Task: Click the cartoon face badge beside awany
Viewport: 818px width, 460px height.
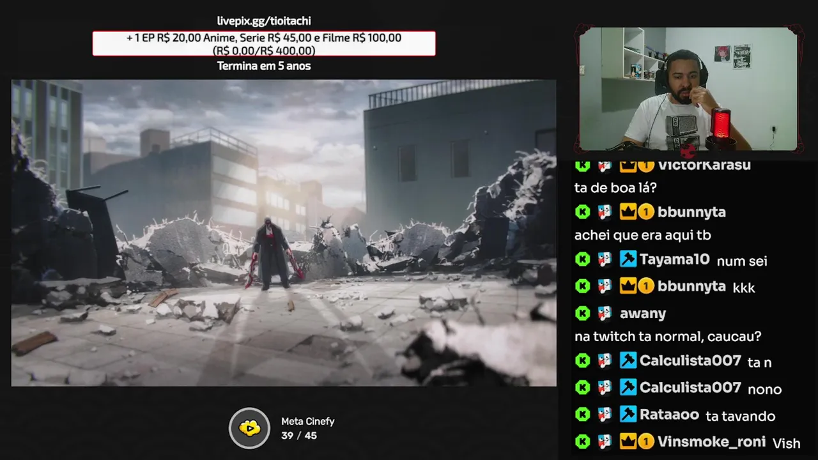Action: click(x=605, y=313)
